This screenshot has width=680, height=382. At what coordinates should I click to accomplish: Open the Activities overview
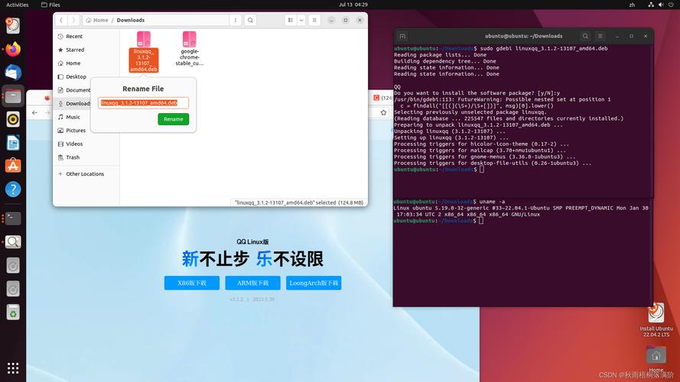click(x=18, y=5)
